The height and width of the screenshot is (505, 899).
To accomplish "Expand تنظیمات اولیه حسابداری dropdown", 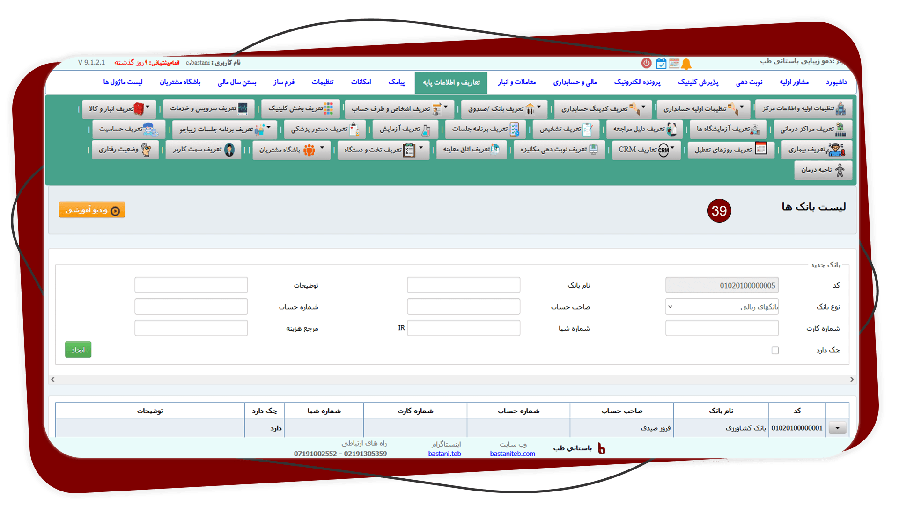I will [703, 108].
